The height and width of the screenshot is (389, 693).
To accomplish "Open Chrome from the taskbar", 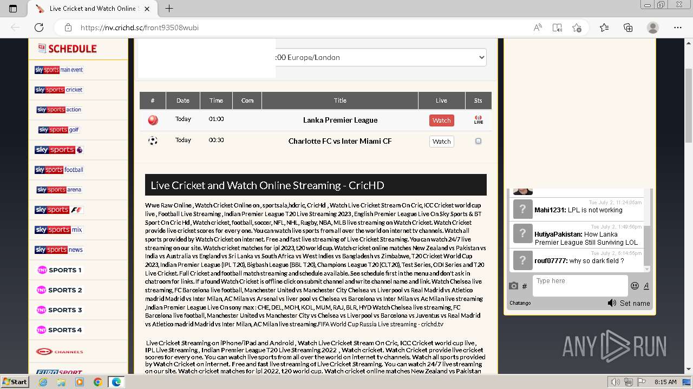I will click(x=97, y=382).
